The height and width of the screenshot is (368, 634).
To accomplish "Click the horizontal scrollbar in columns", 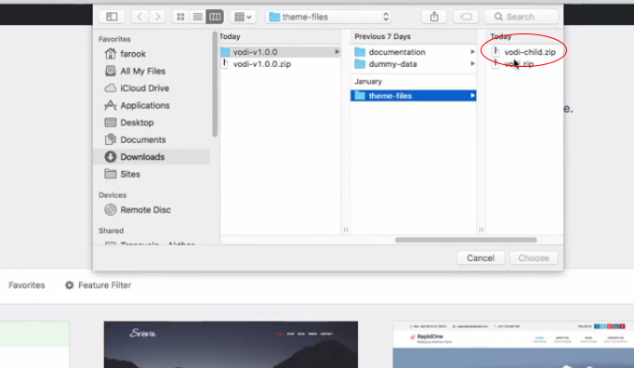I will coord(466,240).
